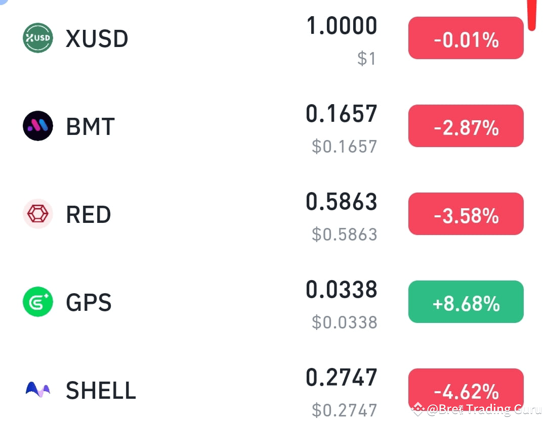This screenshot has height=421, width=546.
Task: Click the GPS price value 0.0338
Action: click(x=342, y=289)
